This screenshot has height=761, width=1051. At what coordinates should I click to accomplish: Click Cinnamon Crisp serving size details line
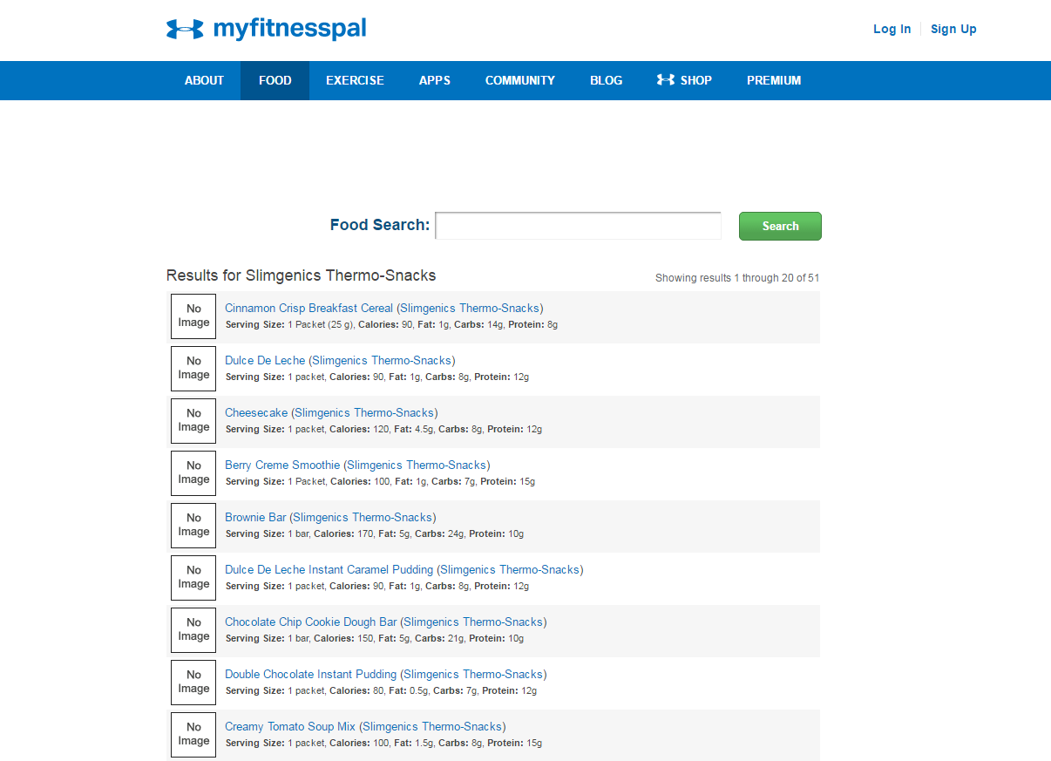pyautogui.click(x=391, y=325)
